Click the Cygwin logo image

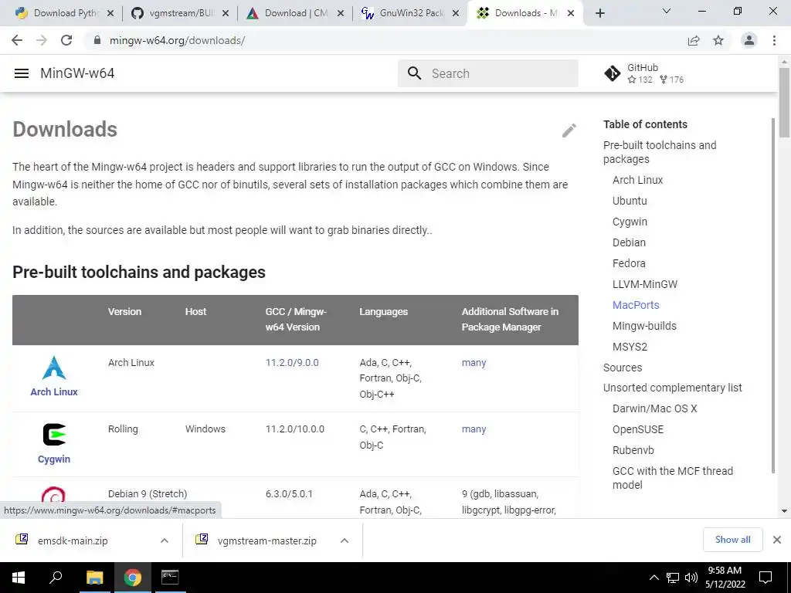coord(54,435)
